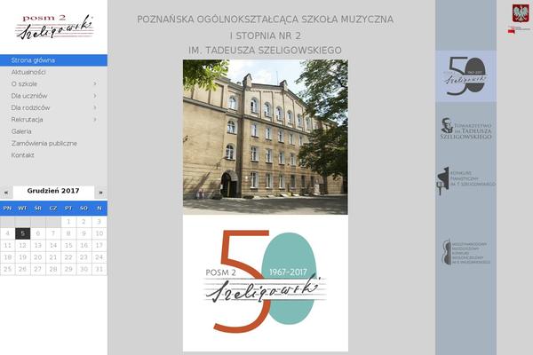Open the 50th anniversary sidebar logo
This screenshot has height=355, width=533.
(x=465, y=76)
